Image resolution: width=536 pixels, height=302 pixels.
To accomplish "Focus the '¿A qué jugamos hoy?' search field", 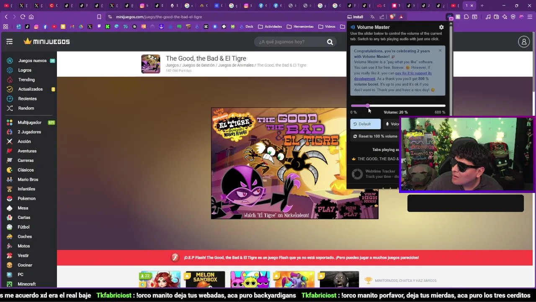I will [x=291, y=42].
